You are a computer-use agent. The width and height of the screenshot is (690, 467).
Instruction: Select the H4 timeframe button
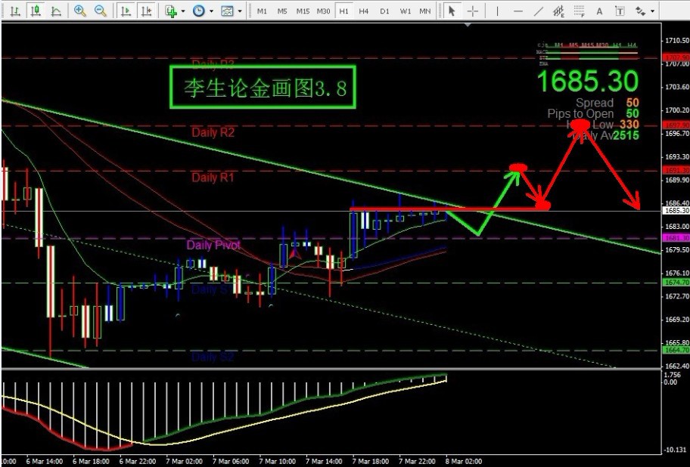364,11
